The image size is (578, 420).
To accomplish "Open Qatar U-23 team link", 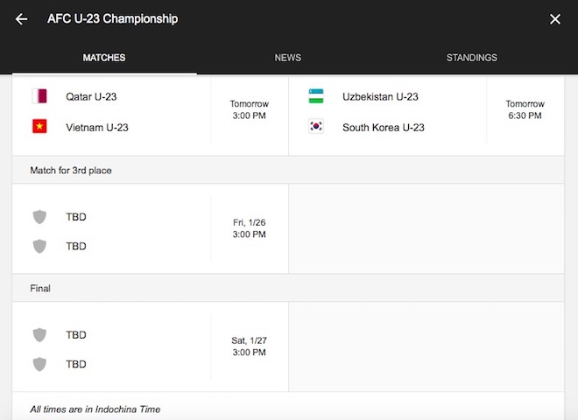I will 91,96.
